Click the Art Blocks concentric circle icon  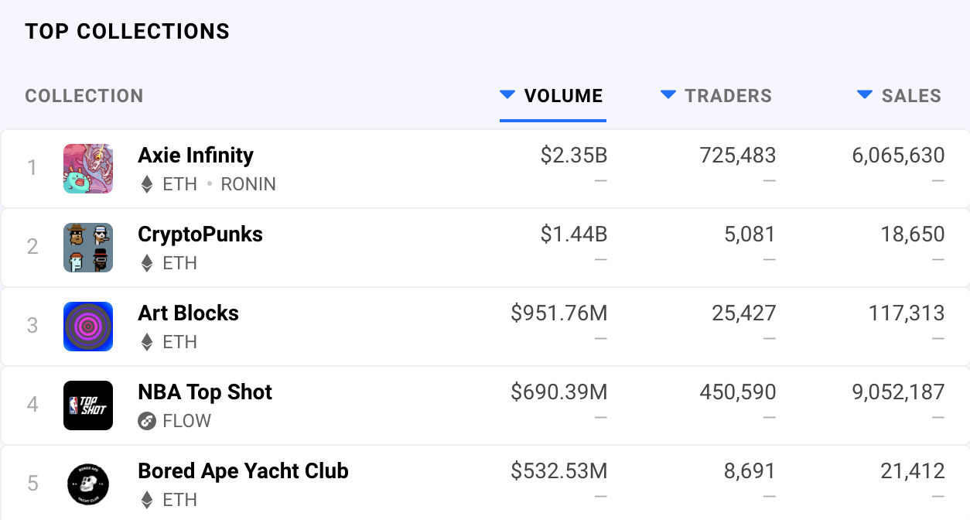(88, 327)
